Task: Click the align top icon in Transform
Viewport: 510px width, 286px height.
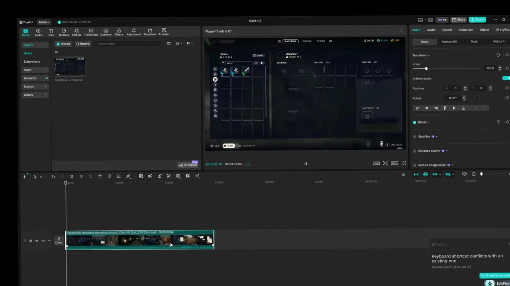Action: (445, 108)
